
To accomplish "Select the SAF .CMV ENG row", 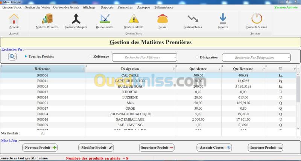I will pyautogui.click(x=148, y=125).
